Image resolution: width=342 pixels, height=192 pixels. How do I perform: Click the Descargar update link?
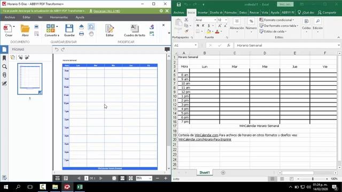pyautogui.click(x=107, y=11)
